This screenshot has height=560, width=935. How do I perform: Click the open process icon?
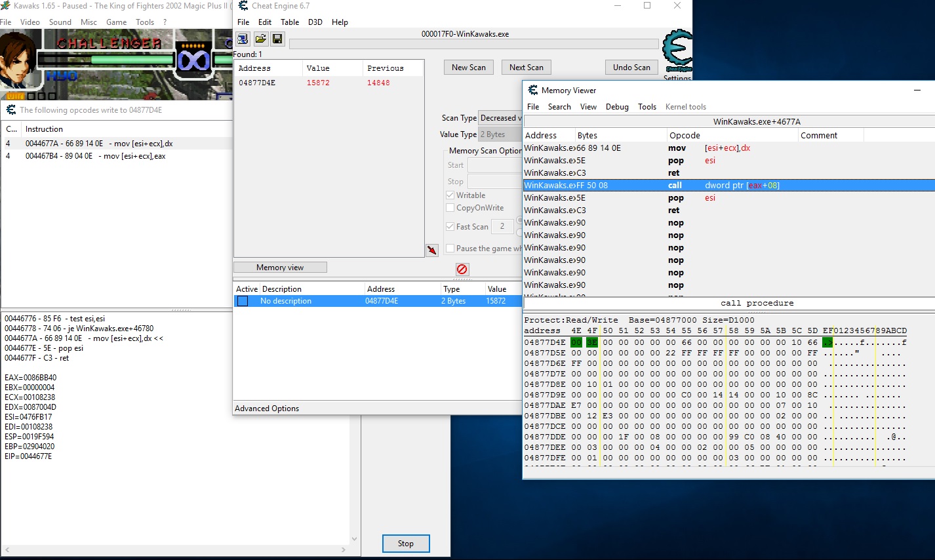(243, 39)
